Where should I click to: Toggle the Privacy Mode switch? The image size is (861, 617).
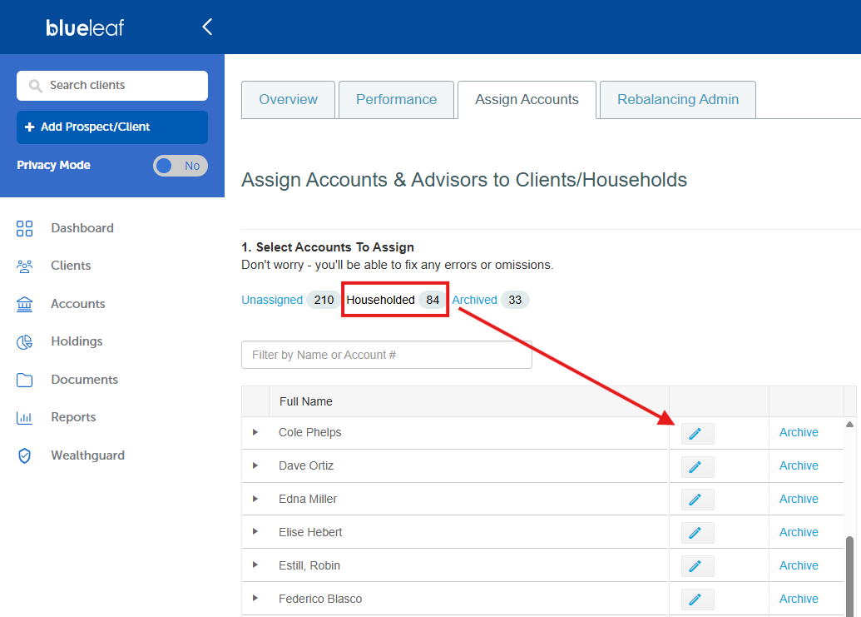tap(181, 166)
